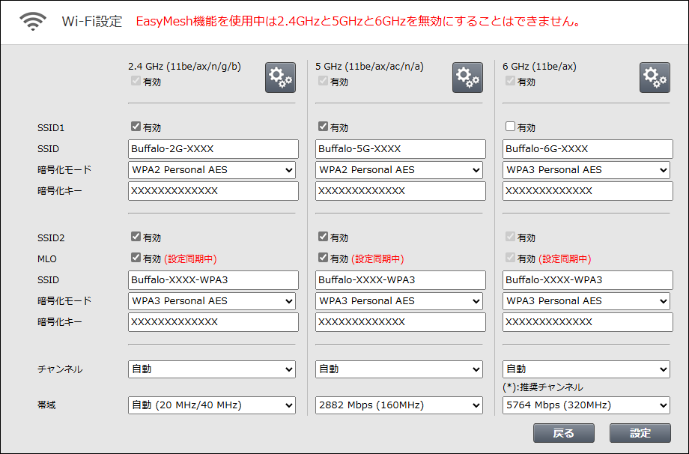Click SSID2 Buffalo-XXXX-WPA3 field for 6 GHz
This screenshot has width=689, height=454.
pyautogui.click(x=587, y=280)
